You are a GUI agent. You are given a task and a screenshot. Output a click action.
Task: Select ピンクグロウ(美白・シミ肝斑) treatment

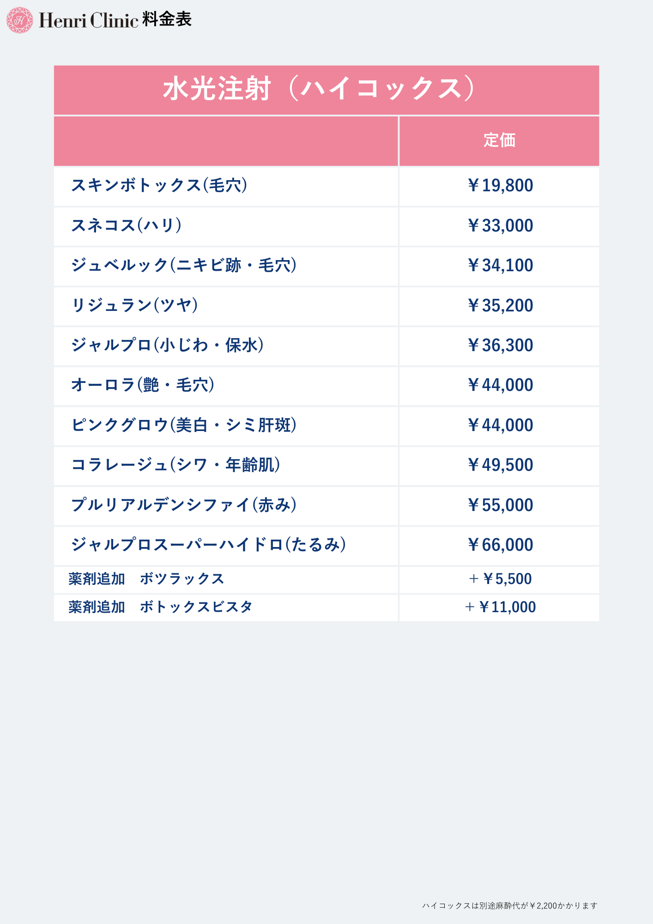pyautogui.click(x=183, y=425)
